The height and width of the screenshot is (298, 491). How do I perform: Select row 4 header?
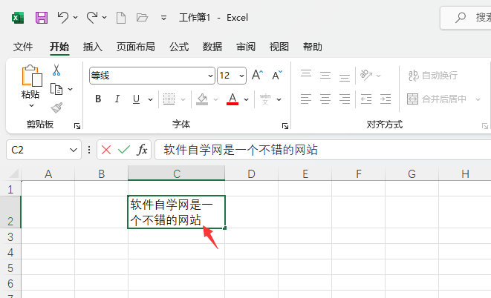(x=10, y=252)
